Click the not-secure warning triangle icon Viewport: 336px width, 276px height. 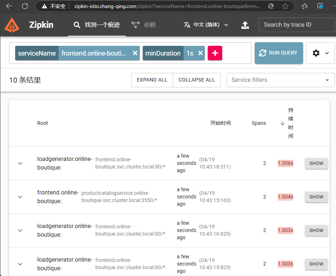(44, 6)
